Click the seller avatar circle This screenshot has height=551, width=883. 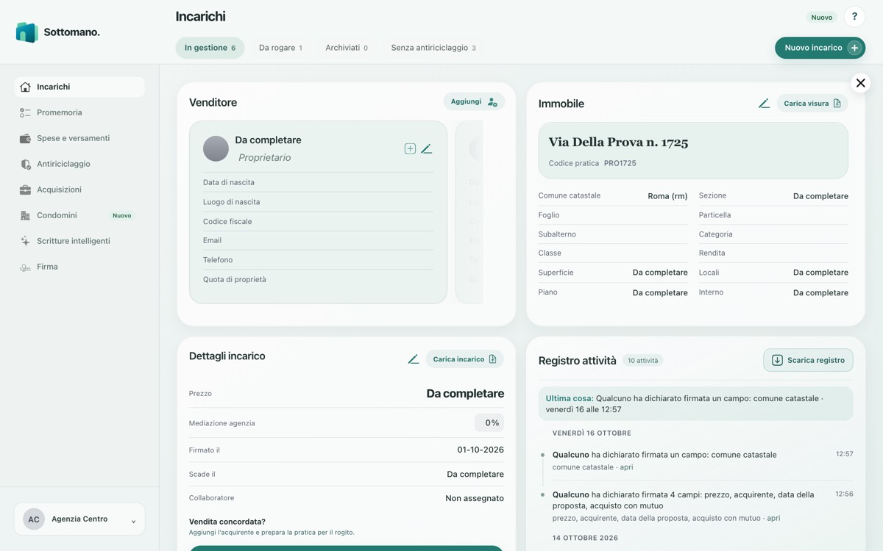216,148
